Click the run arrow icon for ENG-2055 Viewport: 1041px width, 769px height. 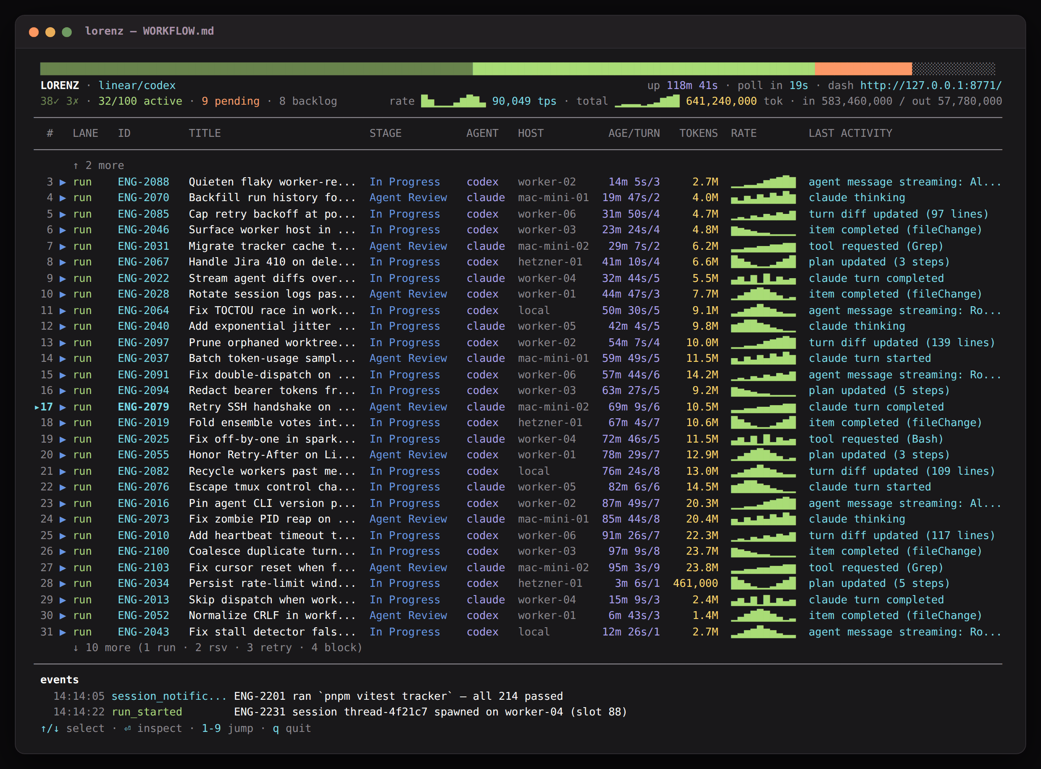click(x=63, y=455)
